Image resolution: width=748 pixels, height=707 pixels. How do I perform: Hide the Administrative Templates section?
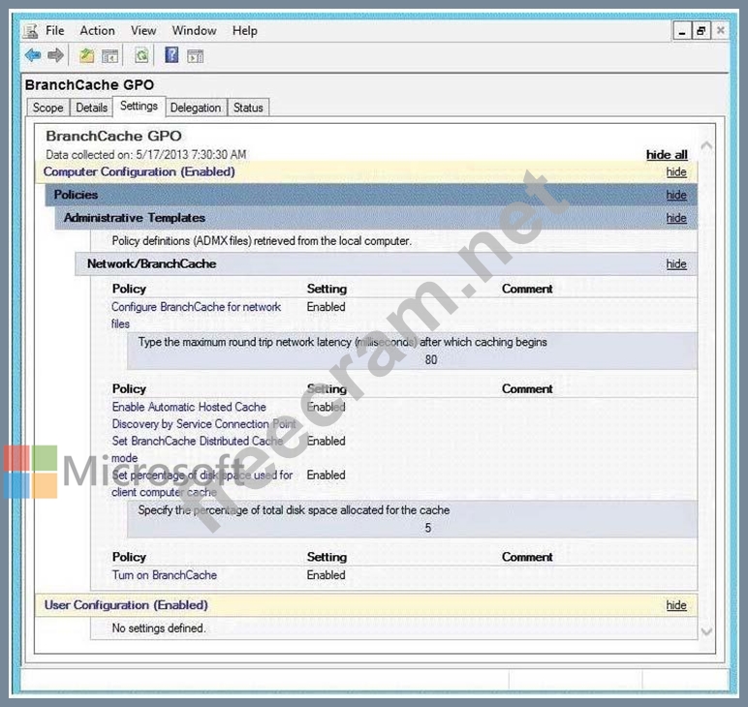[676, 218]
